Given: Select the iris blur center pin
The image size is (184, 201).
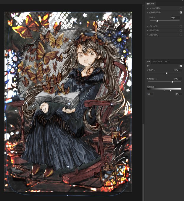Looking at the screenshot, I should pos(69,103).
